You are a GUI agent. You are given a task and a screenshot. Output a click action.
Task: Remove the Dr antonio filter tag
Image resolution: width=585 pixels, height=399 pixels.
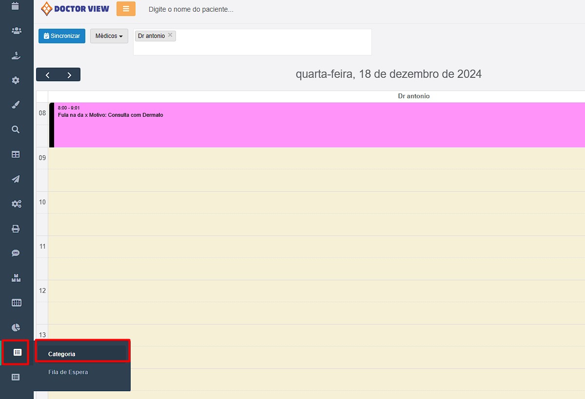170,35
